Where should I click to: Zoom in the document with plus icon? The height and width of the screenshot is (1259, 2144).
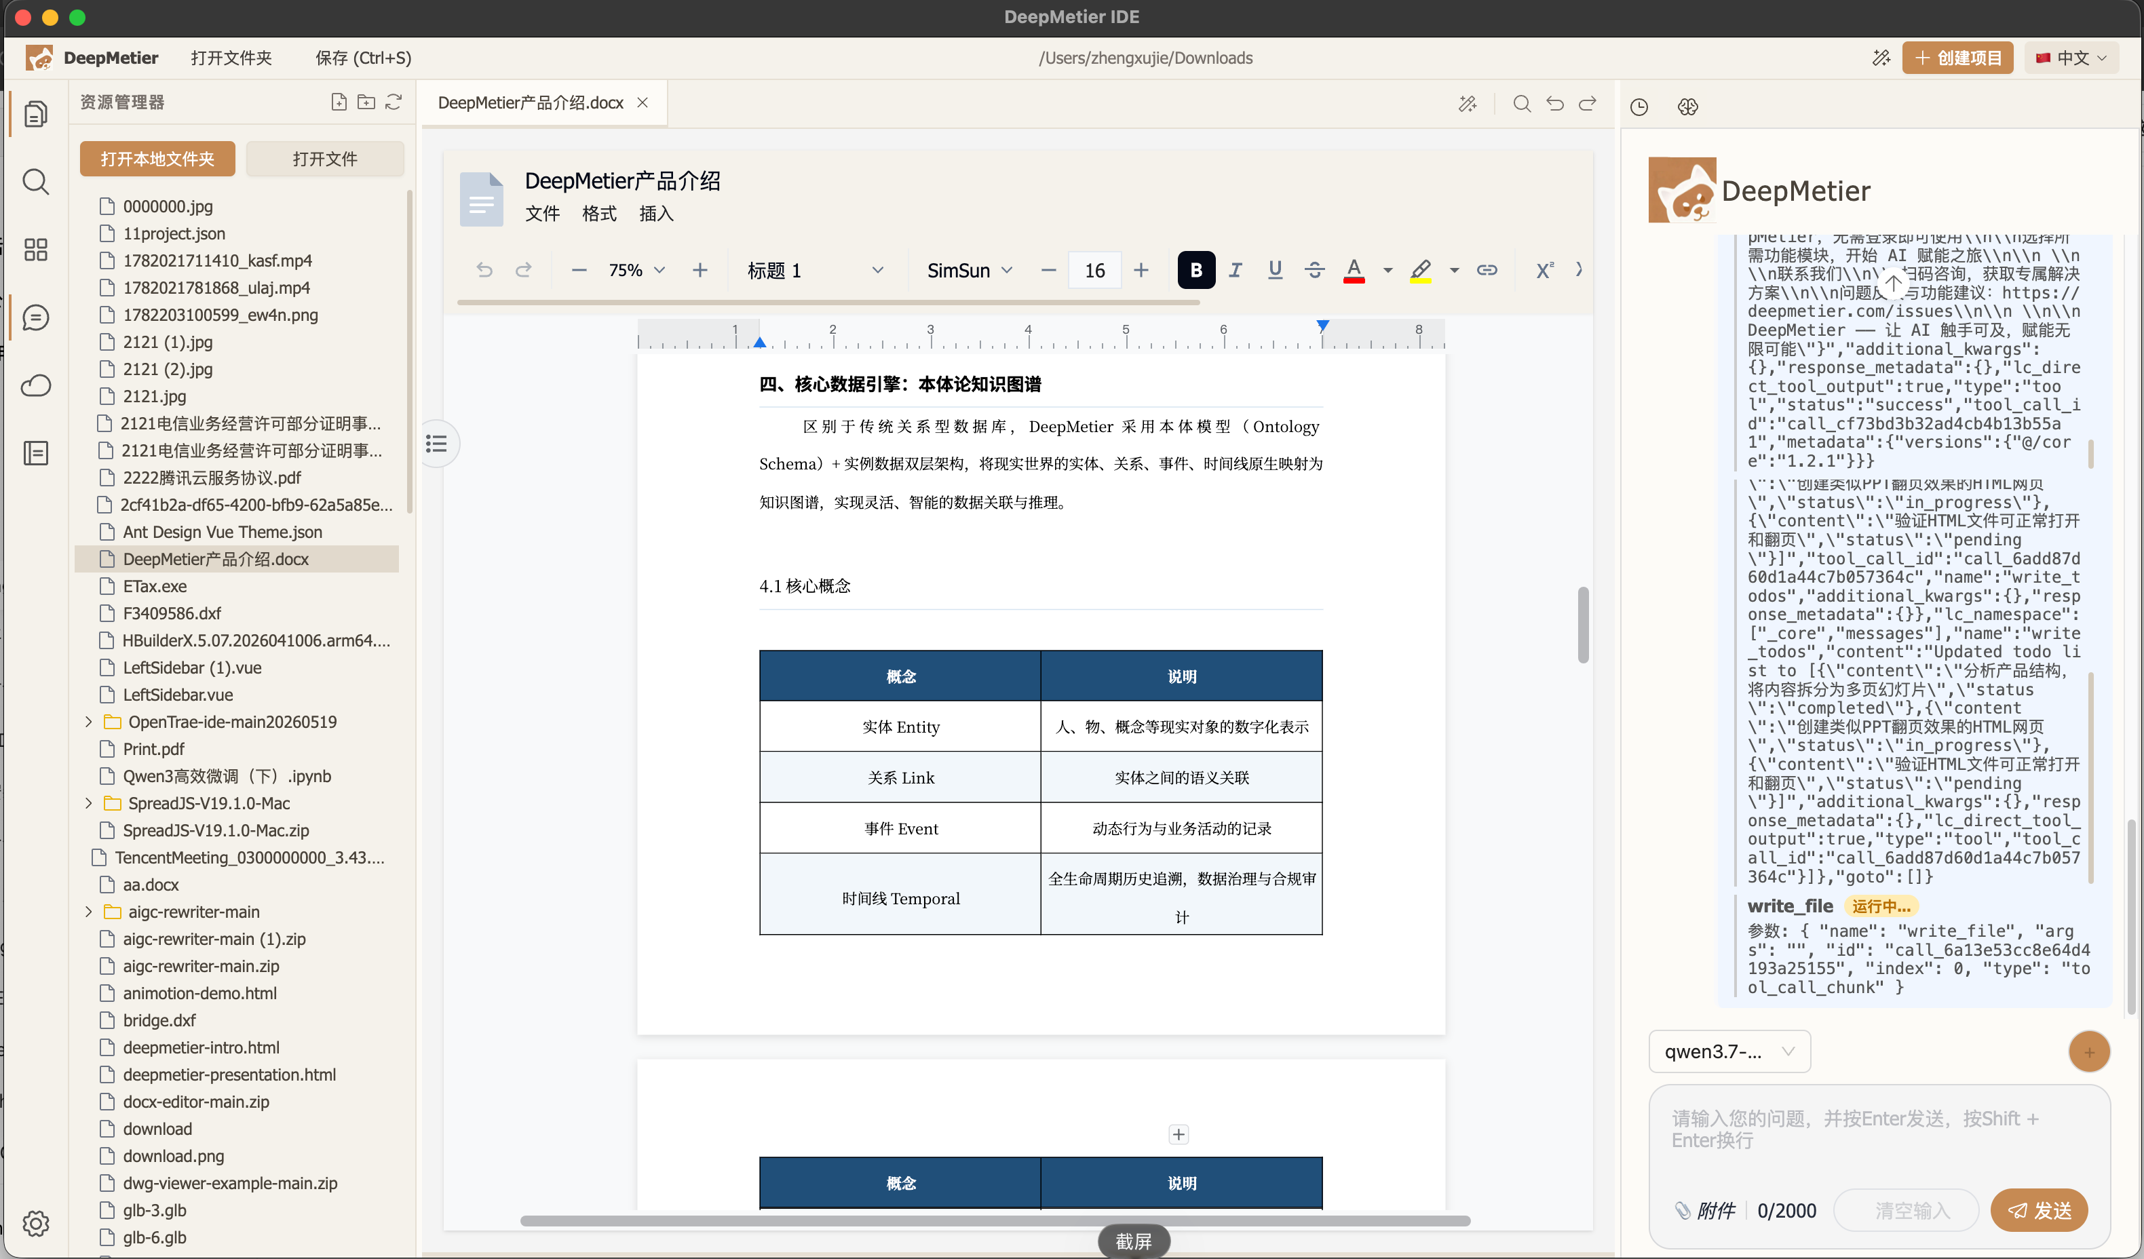point(700,270)
